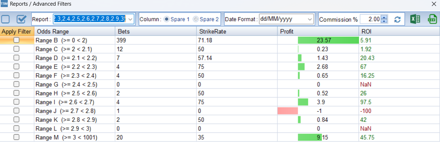440x154 pixels.
Task: Enable the filter checkbox for Range J
Action: 16,111
